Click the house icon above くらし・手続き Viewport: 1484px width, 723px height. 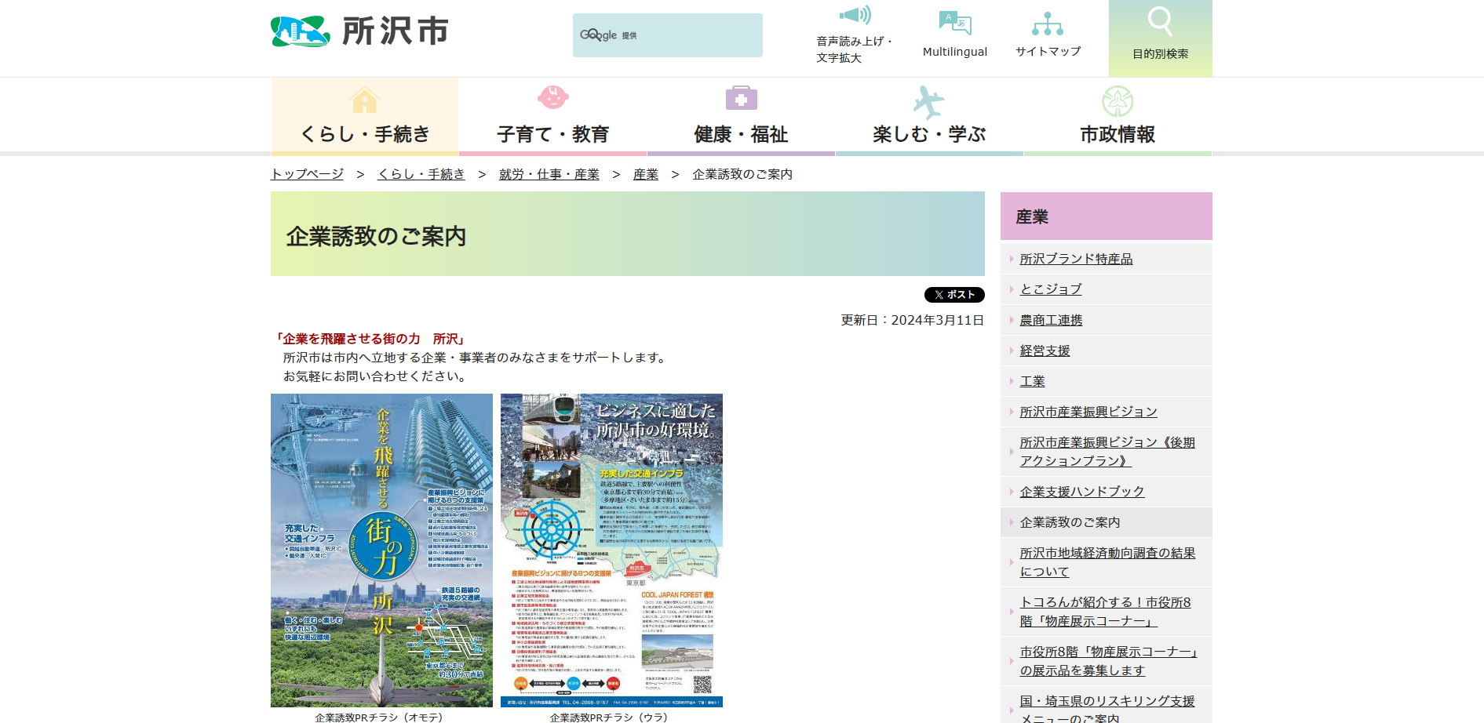coord(365,100)
